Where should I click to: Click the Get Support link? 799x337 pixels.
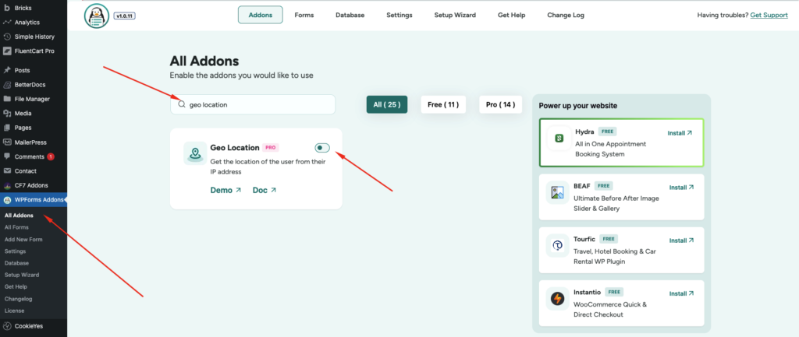pos(769,16)
